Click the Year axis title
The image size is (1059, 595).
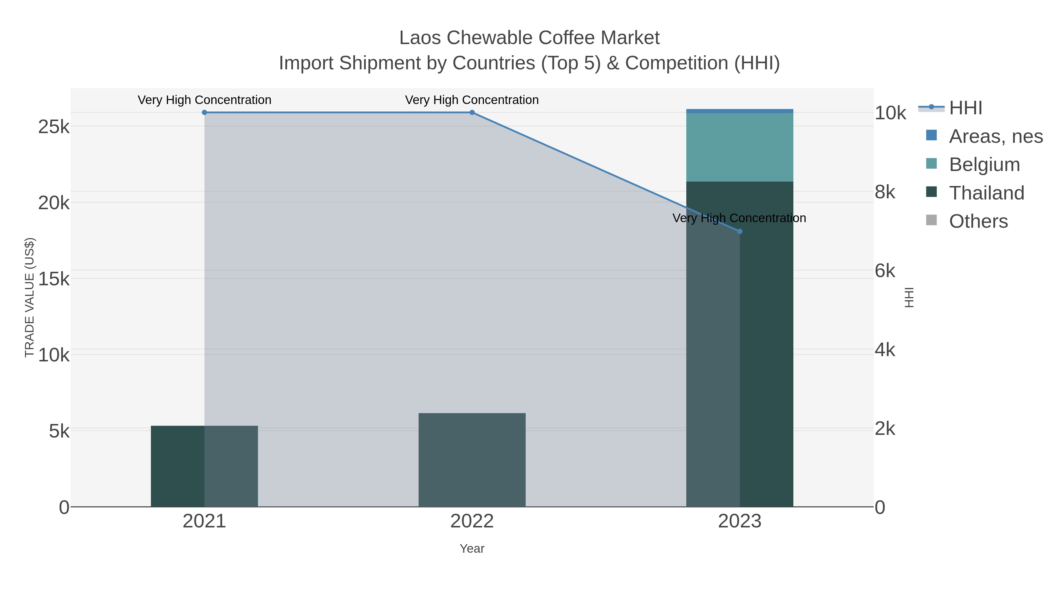click(472, 549)
